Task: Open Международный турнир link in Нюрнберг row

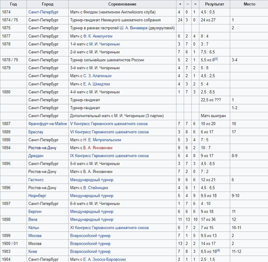Action: coord(92,196)
